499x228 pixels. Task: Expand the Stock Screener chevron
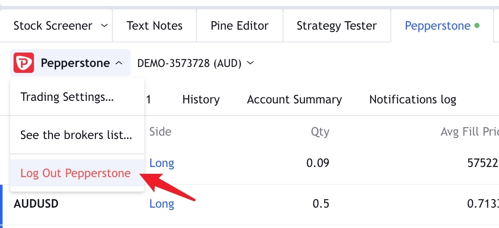pos(104,26)
